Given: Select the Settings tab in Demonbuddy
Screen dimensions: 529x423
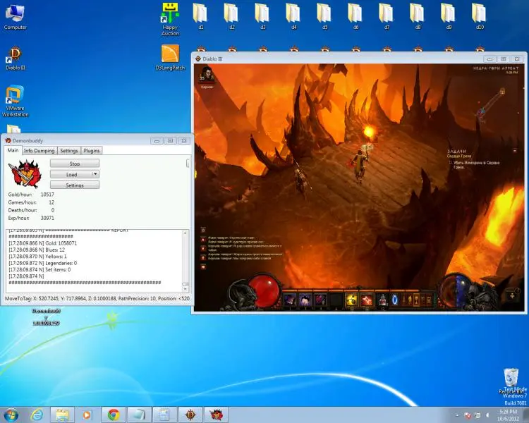Looking at the screenshot, I should tap(68, 150).
